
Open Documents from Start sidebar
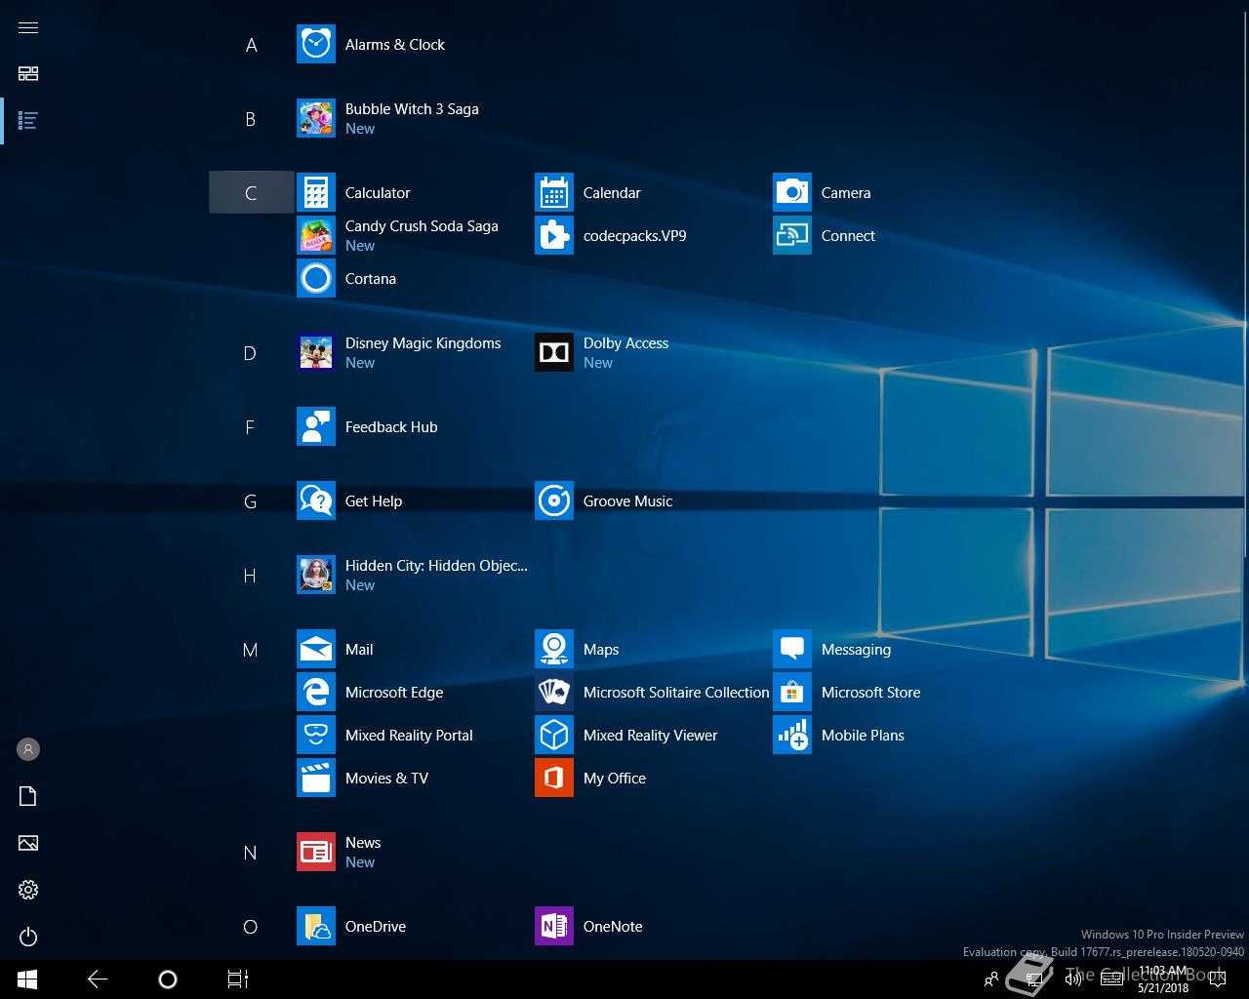pyautogui.click(x=28, y=796)
